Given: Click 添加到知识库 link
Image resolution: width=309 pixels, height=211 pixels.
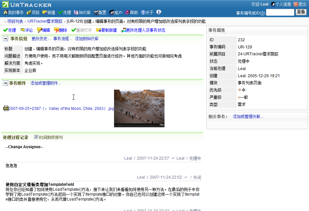Looking at the screenshot, I should [87, 39].
